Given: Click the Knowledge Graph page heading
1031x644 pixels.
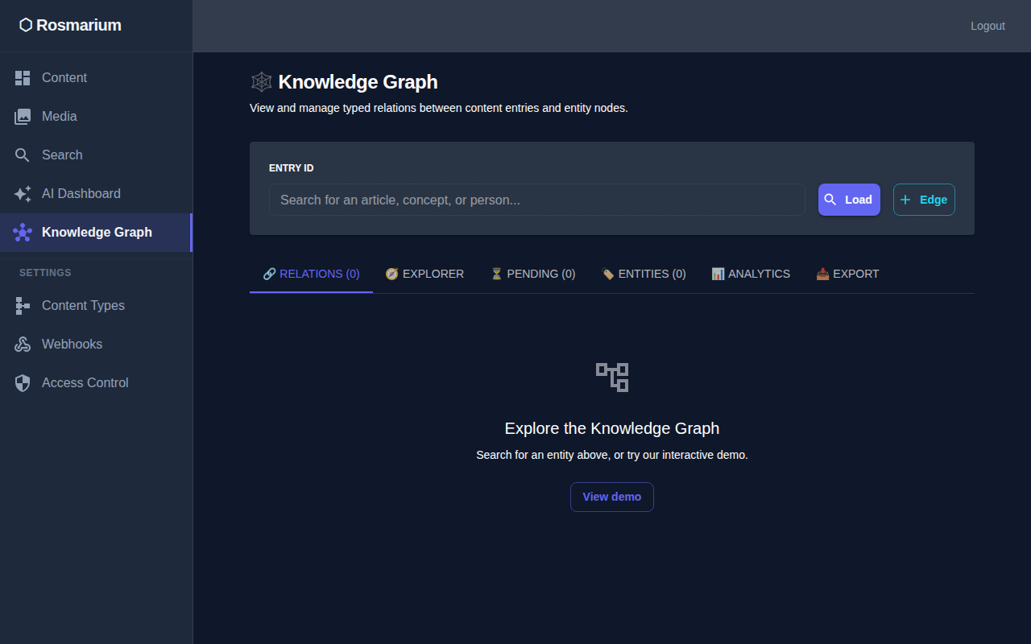Looking at the screenshot, I should point(358,82).
